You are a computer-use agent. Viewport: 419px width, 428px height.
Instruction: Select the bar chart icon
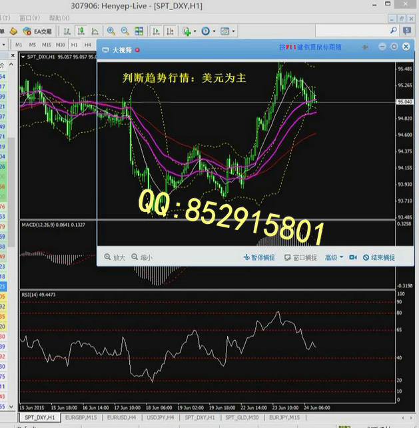coord(67,31)
